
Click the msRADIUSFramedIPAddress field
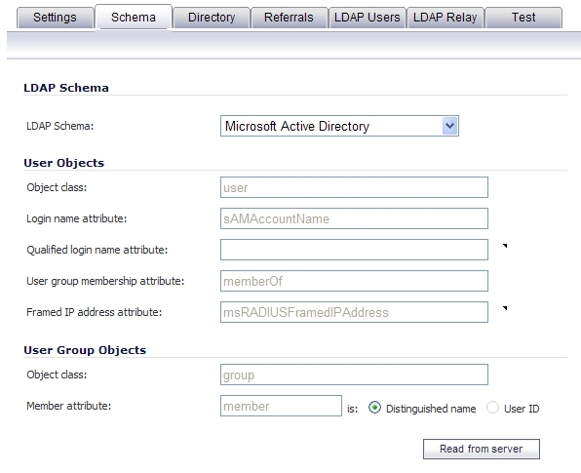(354, 312)
